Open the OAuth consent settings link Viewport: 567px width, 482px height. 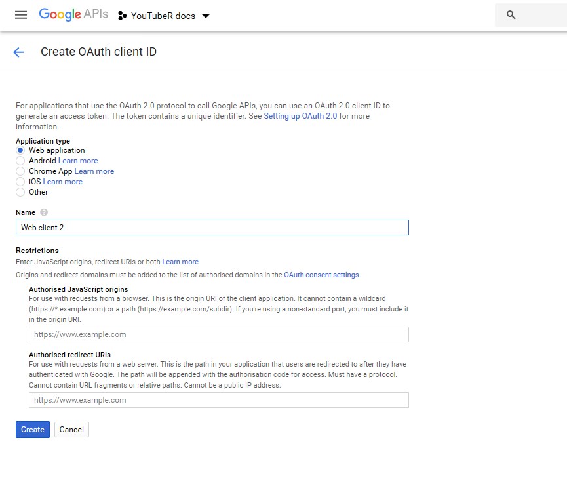coord(321,275)
